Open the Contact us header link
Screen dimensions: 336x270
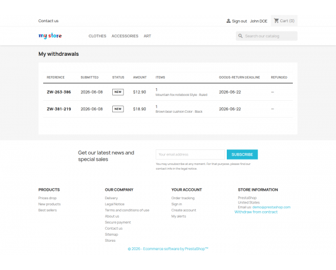48,21
